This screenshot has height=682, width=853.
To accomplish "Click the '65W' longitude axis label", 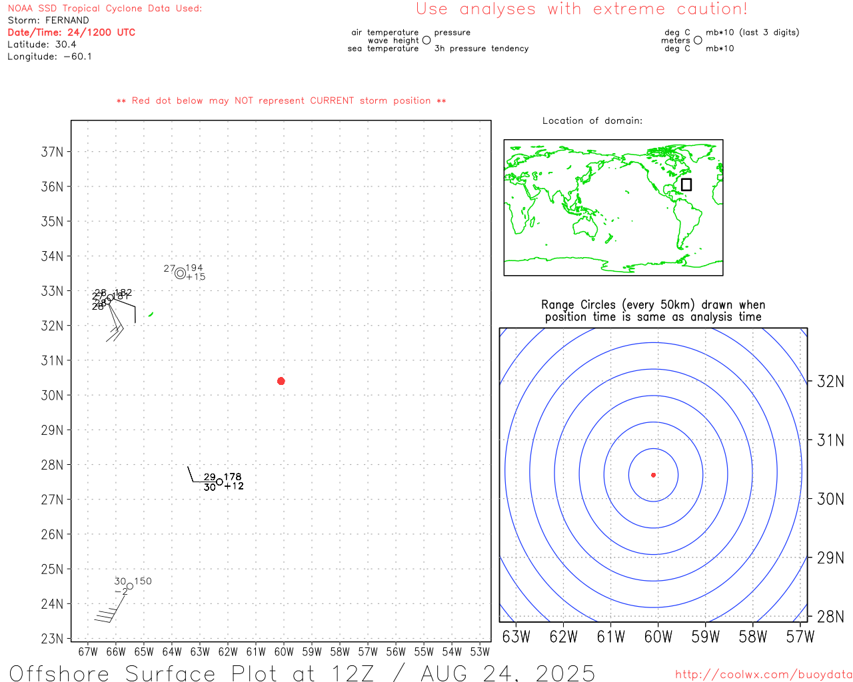I will 144,652.
